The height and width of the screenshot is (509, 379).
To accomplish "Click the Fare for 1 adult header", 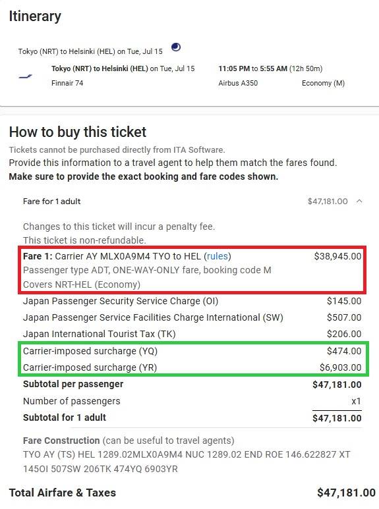I will pos(51,201).
